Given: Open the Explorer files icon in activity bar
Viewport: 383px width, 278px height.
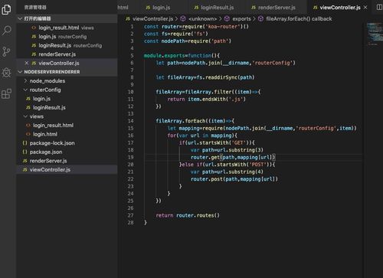Looking at the screenshot, I should tap(6, 9).
